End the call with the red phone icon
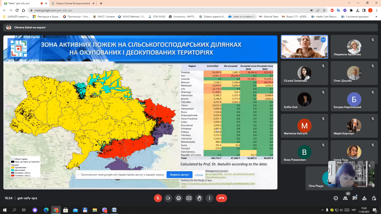Image resolution: width=381 pixels, height=214 pixels. point(221,198)
